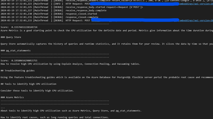Select the second Score value 0.19580656290053755
Screen dimensions: 213x119
[x=24, y=61]
